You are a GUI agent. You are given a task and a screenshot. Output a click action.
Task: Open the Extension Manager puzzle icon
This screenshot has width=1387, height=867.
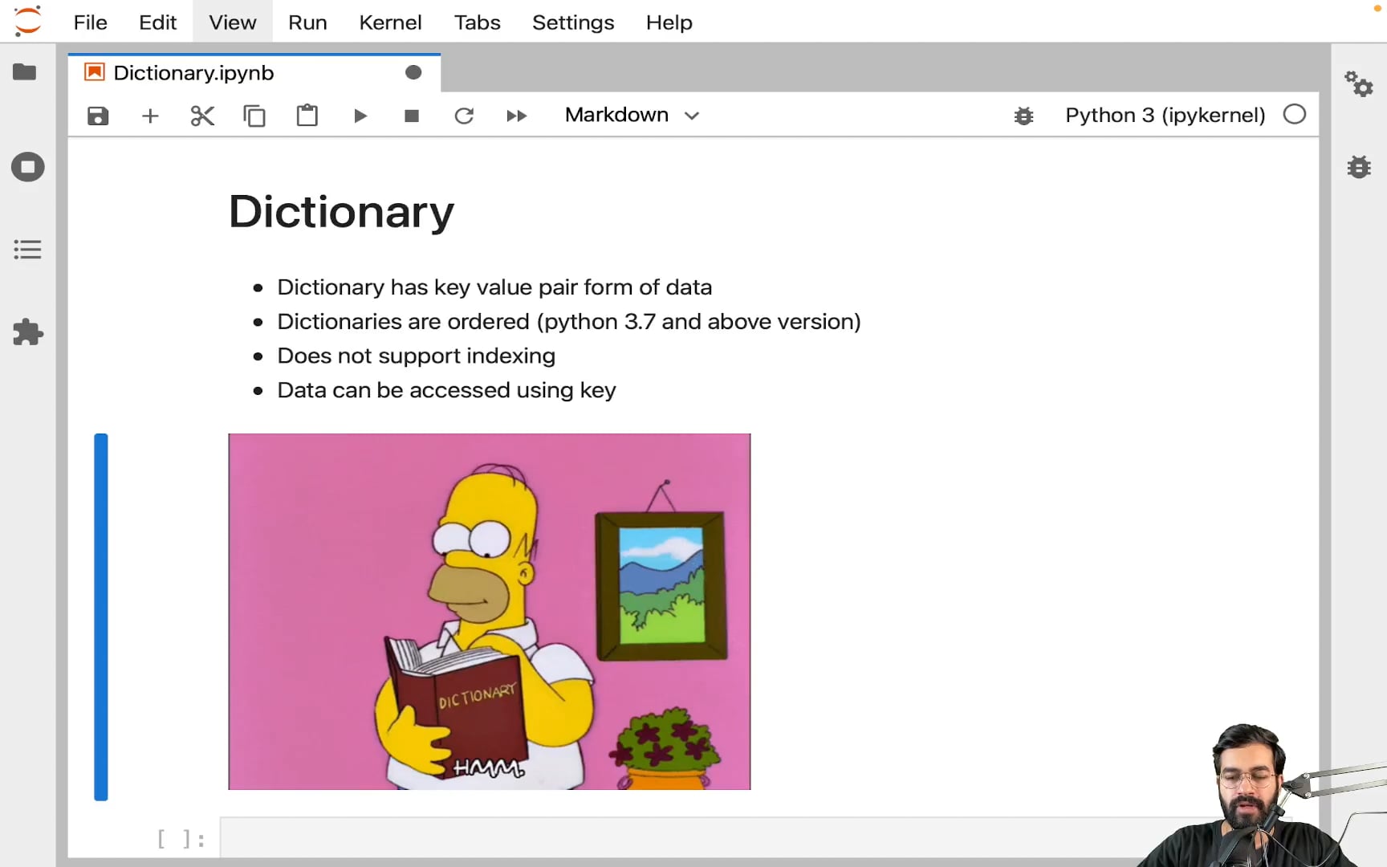click(28, 332)
